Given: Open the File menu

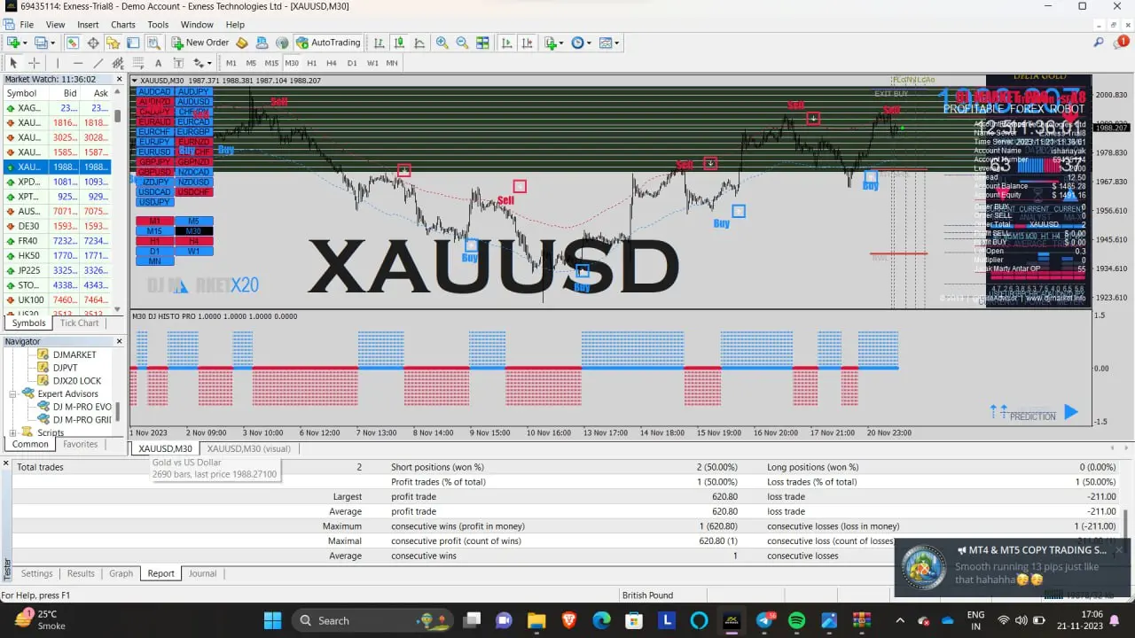Looking at the screenshot, I should tap(27, 25).
